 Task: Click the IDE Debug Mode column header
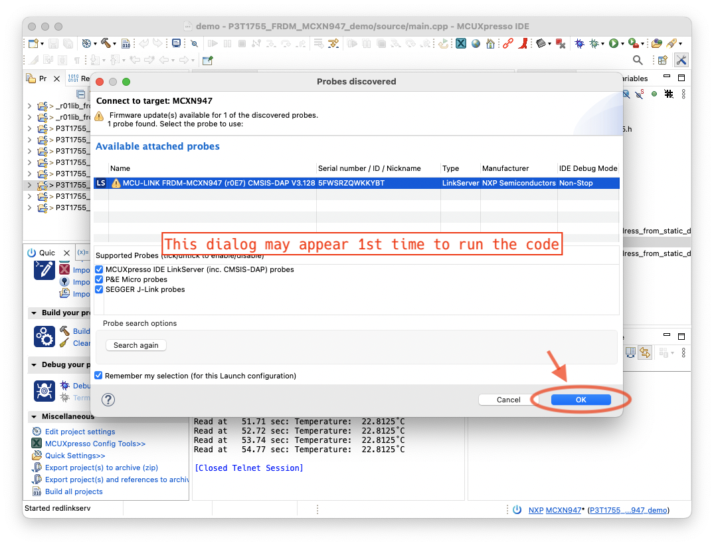tap(588, 168)
